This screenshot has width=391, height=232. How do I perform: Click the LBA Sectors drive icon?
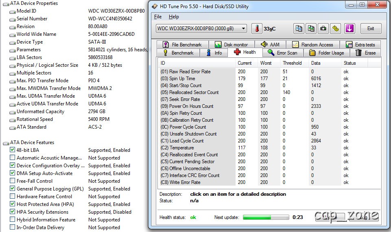[13, 58]
